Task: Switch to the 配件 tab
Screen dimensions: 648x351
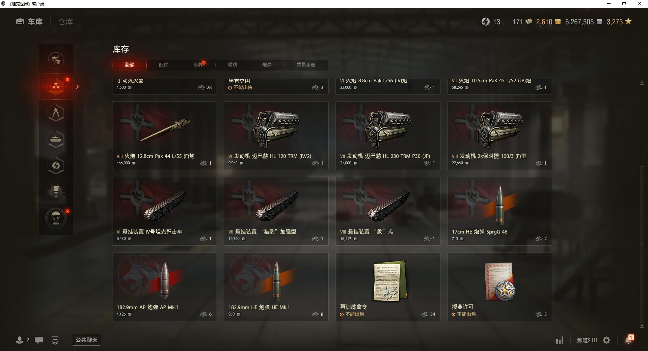Action: (x=164, y=65)
